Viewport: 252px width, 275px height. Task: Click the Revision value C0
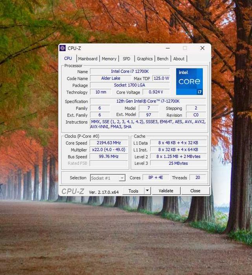tap(196, 115)
